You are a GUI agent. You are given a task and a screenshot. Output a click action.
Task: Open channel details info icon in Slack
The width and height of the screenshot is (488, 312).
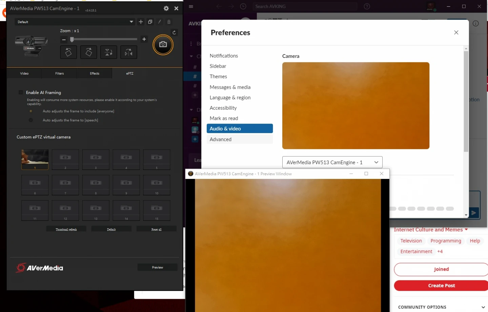(x=476, y=23)
